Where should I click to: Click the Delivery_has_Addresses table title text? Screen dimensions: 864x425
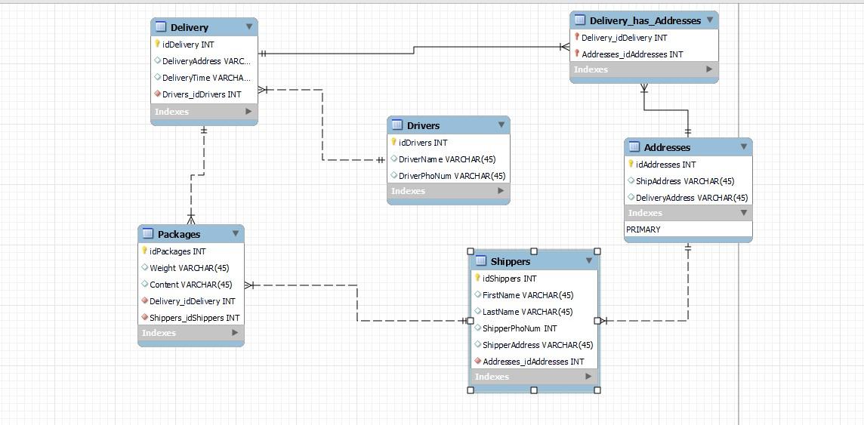(645, 21)
